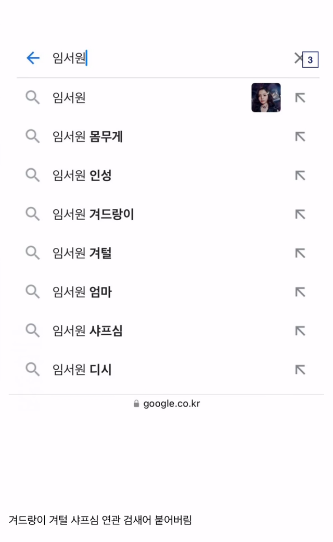Select the 임서원 엄마 suggestion
This screenshot has height=542, width=333.
(x=82, y=292)
